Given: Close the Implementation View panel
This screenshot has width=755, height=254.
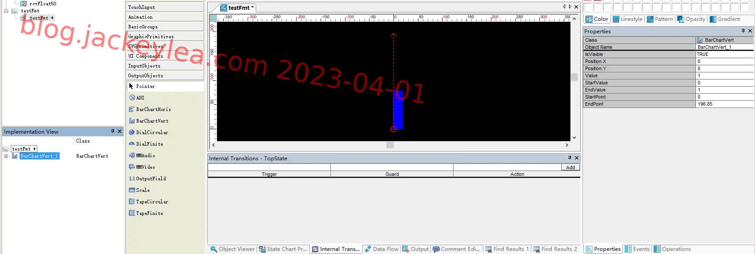Looking at the screenshot, I should click(120, 131).
